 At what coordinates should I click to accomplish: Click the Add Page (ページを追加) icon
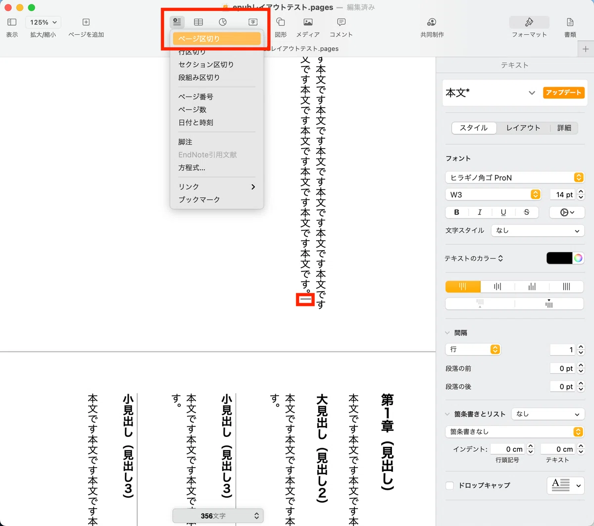coord(86,22)
